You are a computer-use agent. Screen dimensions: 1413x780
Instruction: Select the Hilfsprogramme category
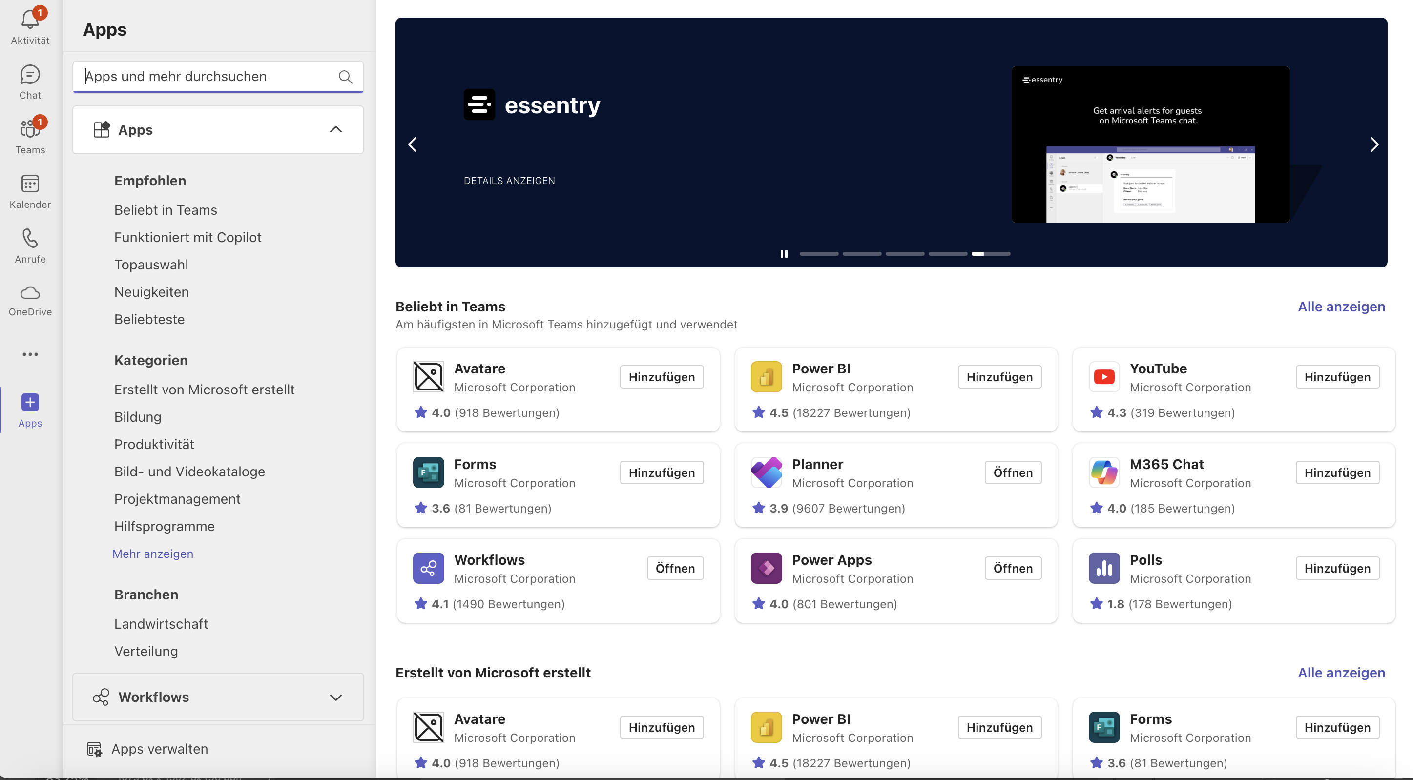pos(165,527)
